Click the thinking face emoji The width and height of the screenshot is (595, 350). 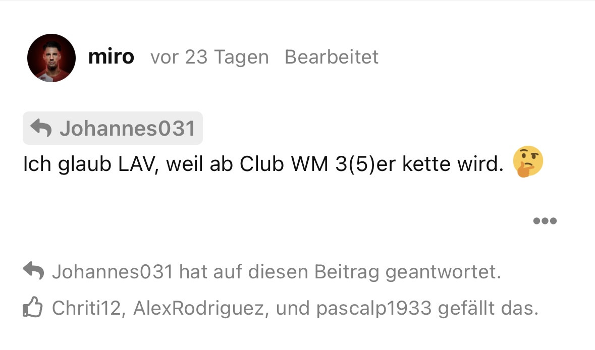pyautogui.click(x=528, y=161)
